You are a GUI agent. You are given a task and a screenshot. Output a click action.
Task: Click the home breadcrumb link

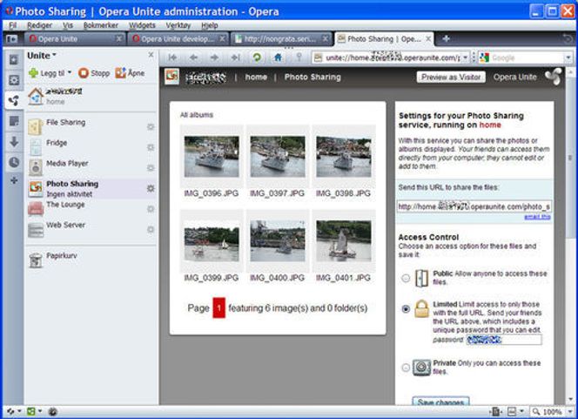pos(256,77)
